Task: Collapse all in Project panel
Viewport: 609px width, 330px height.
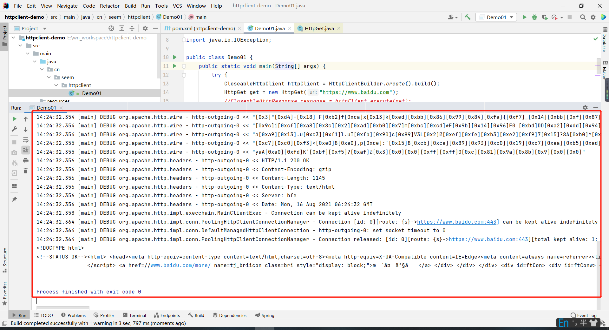Action: (132, 28)
